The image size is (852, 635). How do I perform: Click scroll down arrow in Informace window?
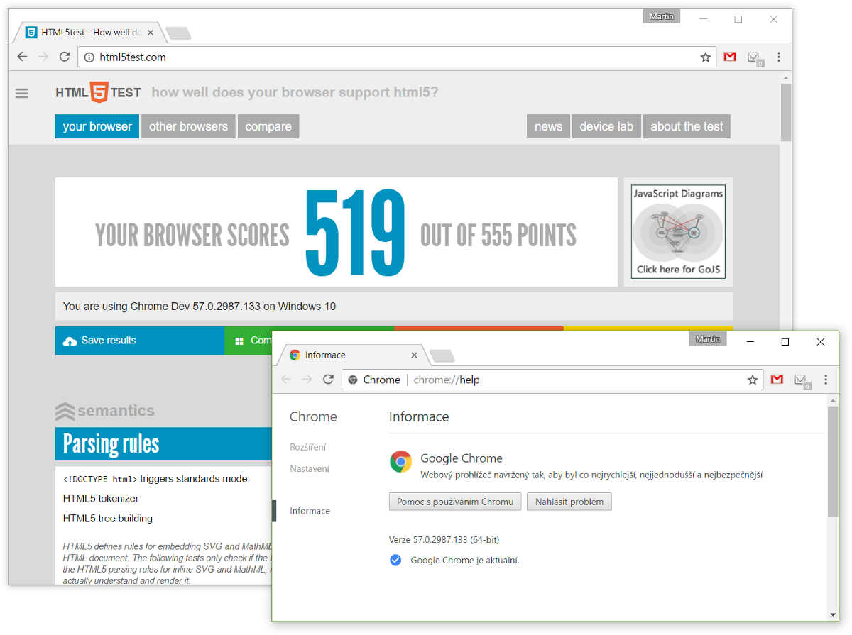pos(833,614)
